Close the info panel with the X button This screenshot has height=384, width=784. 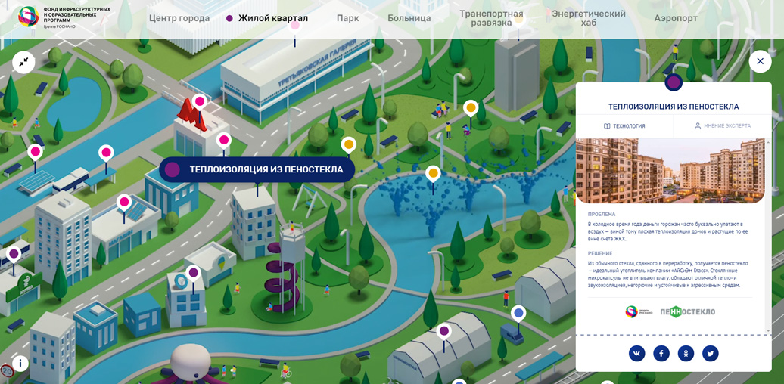[760, 61]
